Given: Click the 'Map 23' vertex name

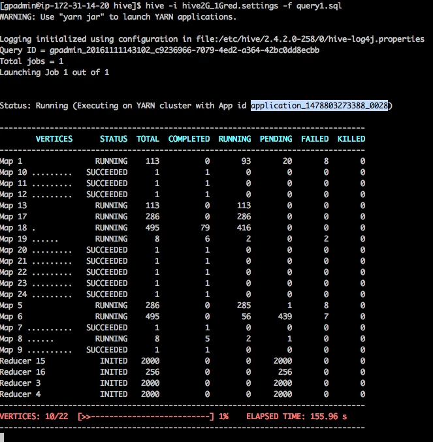Looking at the screenshot, I should [x=14, y=283].
